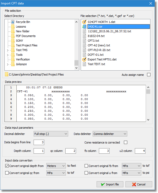Screen dimensions: 158x193
Task: Click the Data begins from line field
Action: pos(39,142)
